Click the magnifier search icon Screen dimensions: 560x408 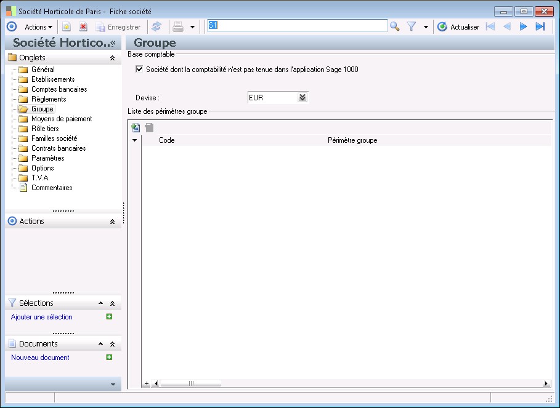click(x=395, y=26)
